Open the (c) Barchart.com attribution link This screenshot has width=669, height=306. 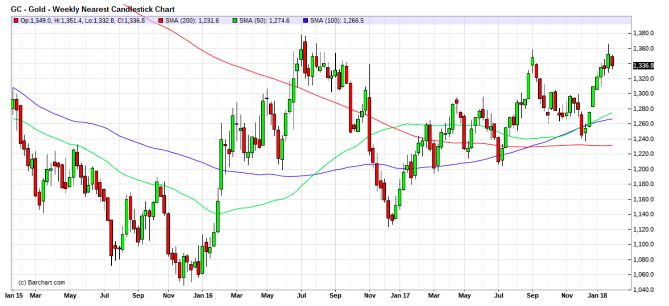[x=42, y=282]
